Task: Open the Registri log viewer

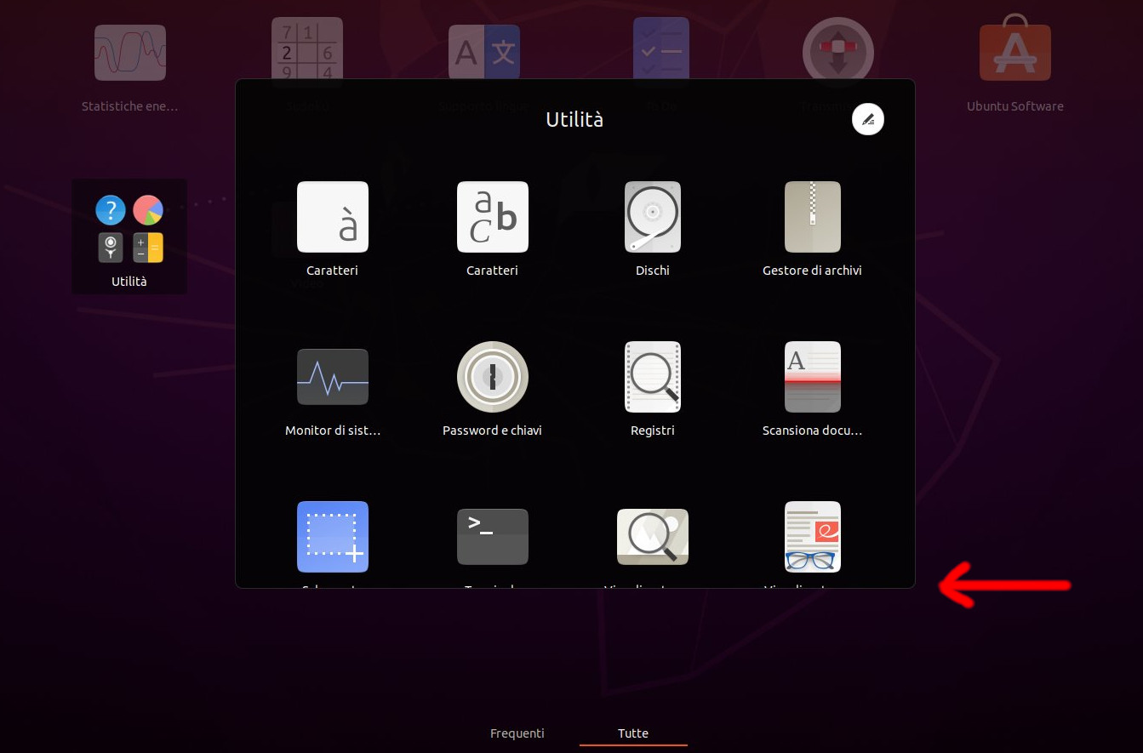Action: [653, 377]
